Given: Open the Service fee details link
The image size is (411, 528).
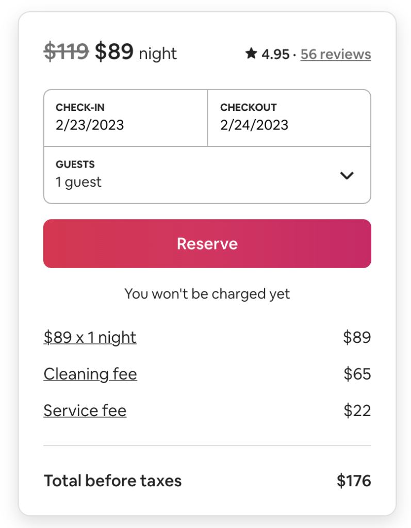Looking at the screenshot, I should [85, 410].
